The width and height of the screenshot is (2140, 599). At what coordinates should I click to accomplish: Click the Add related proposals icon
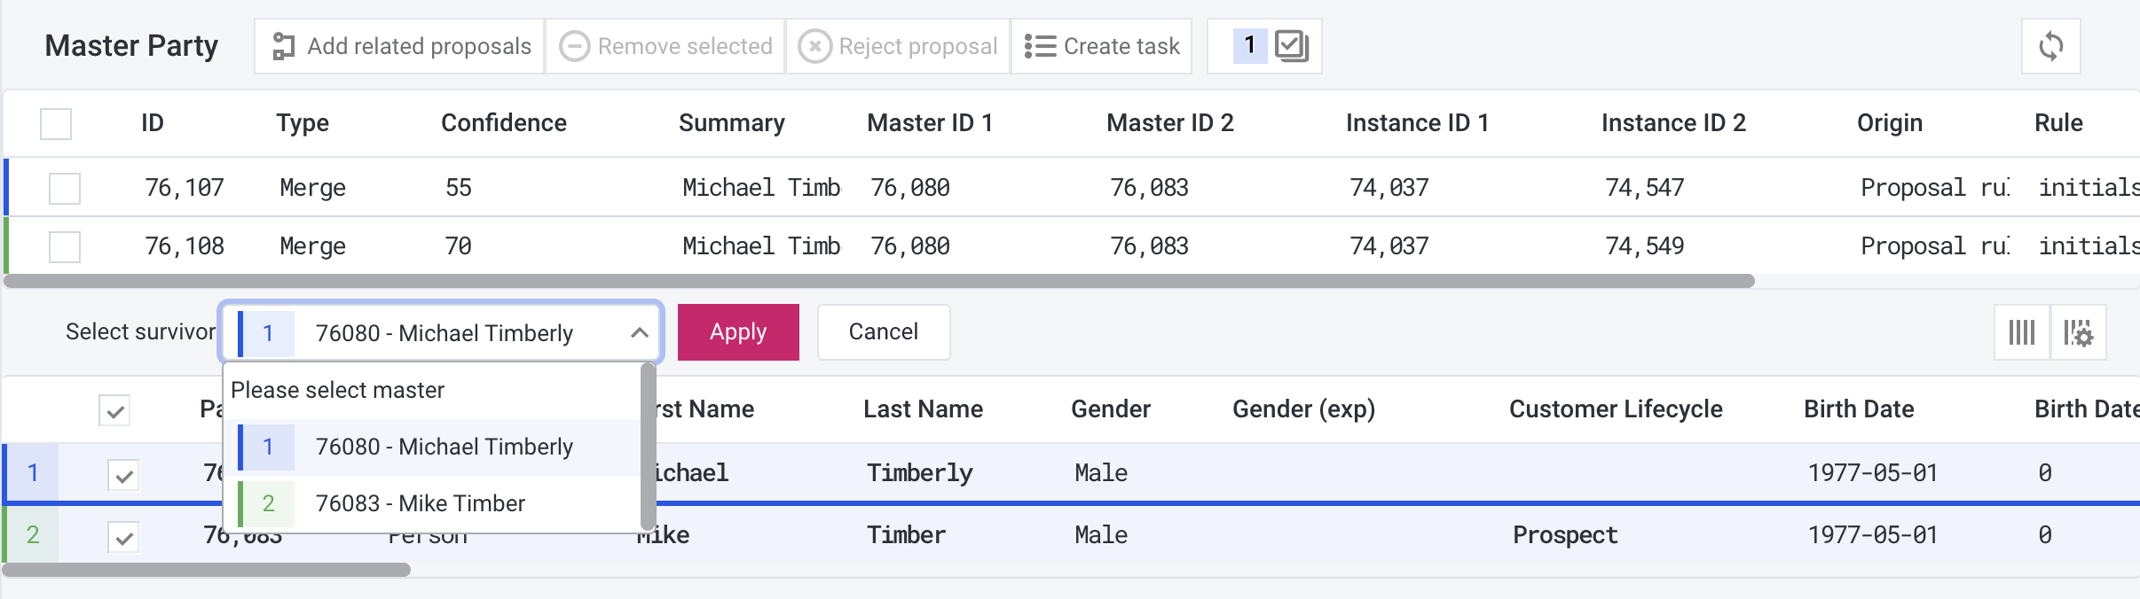[283, 46]
